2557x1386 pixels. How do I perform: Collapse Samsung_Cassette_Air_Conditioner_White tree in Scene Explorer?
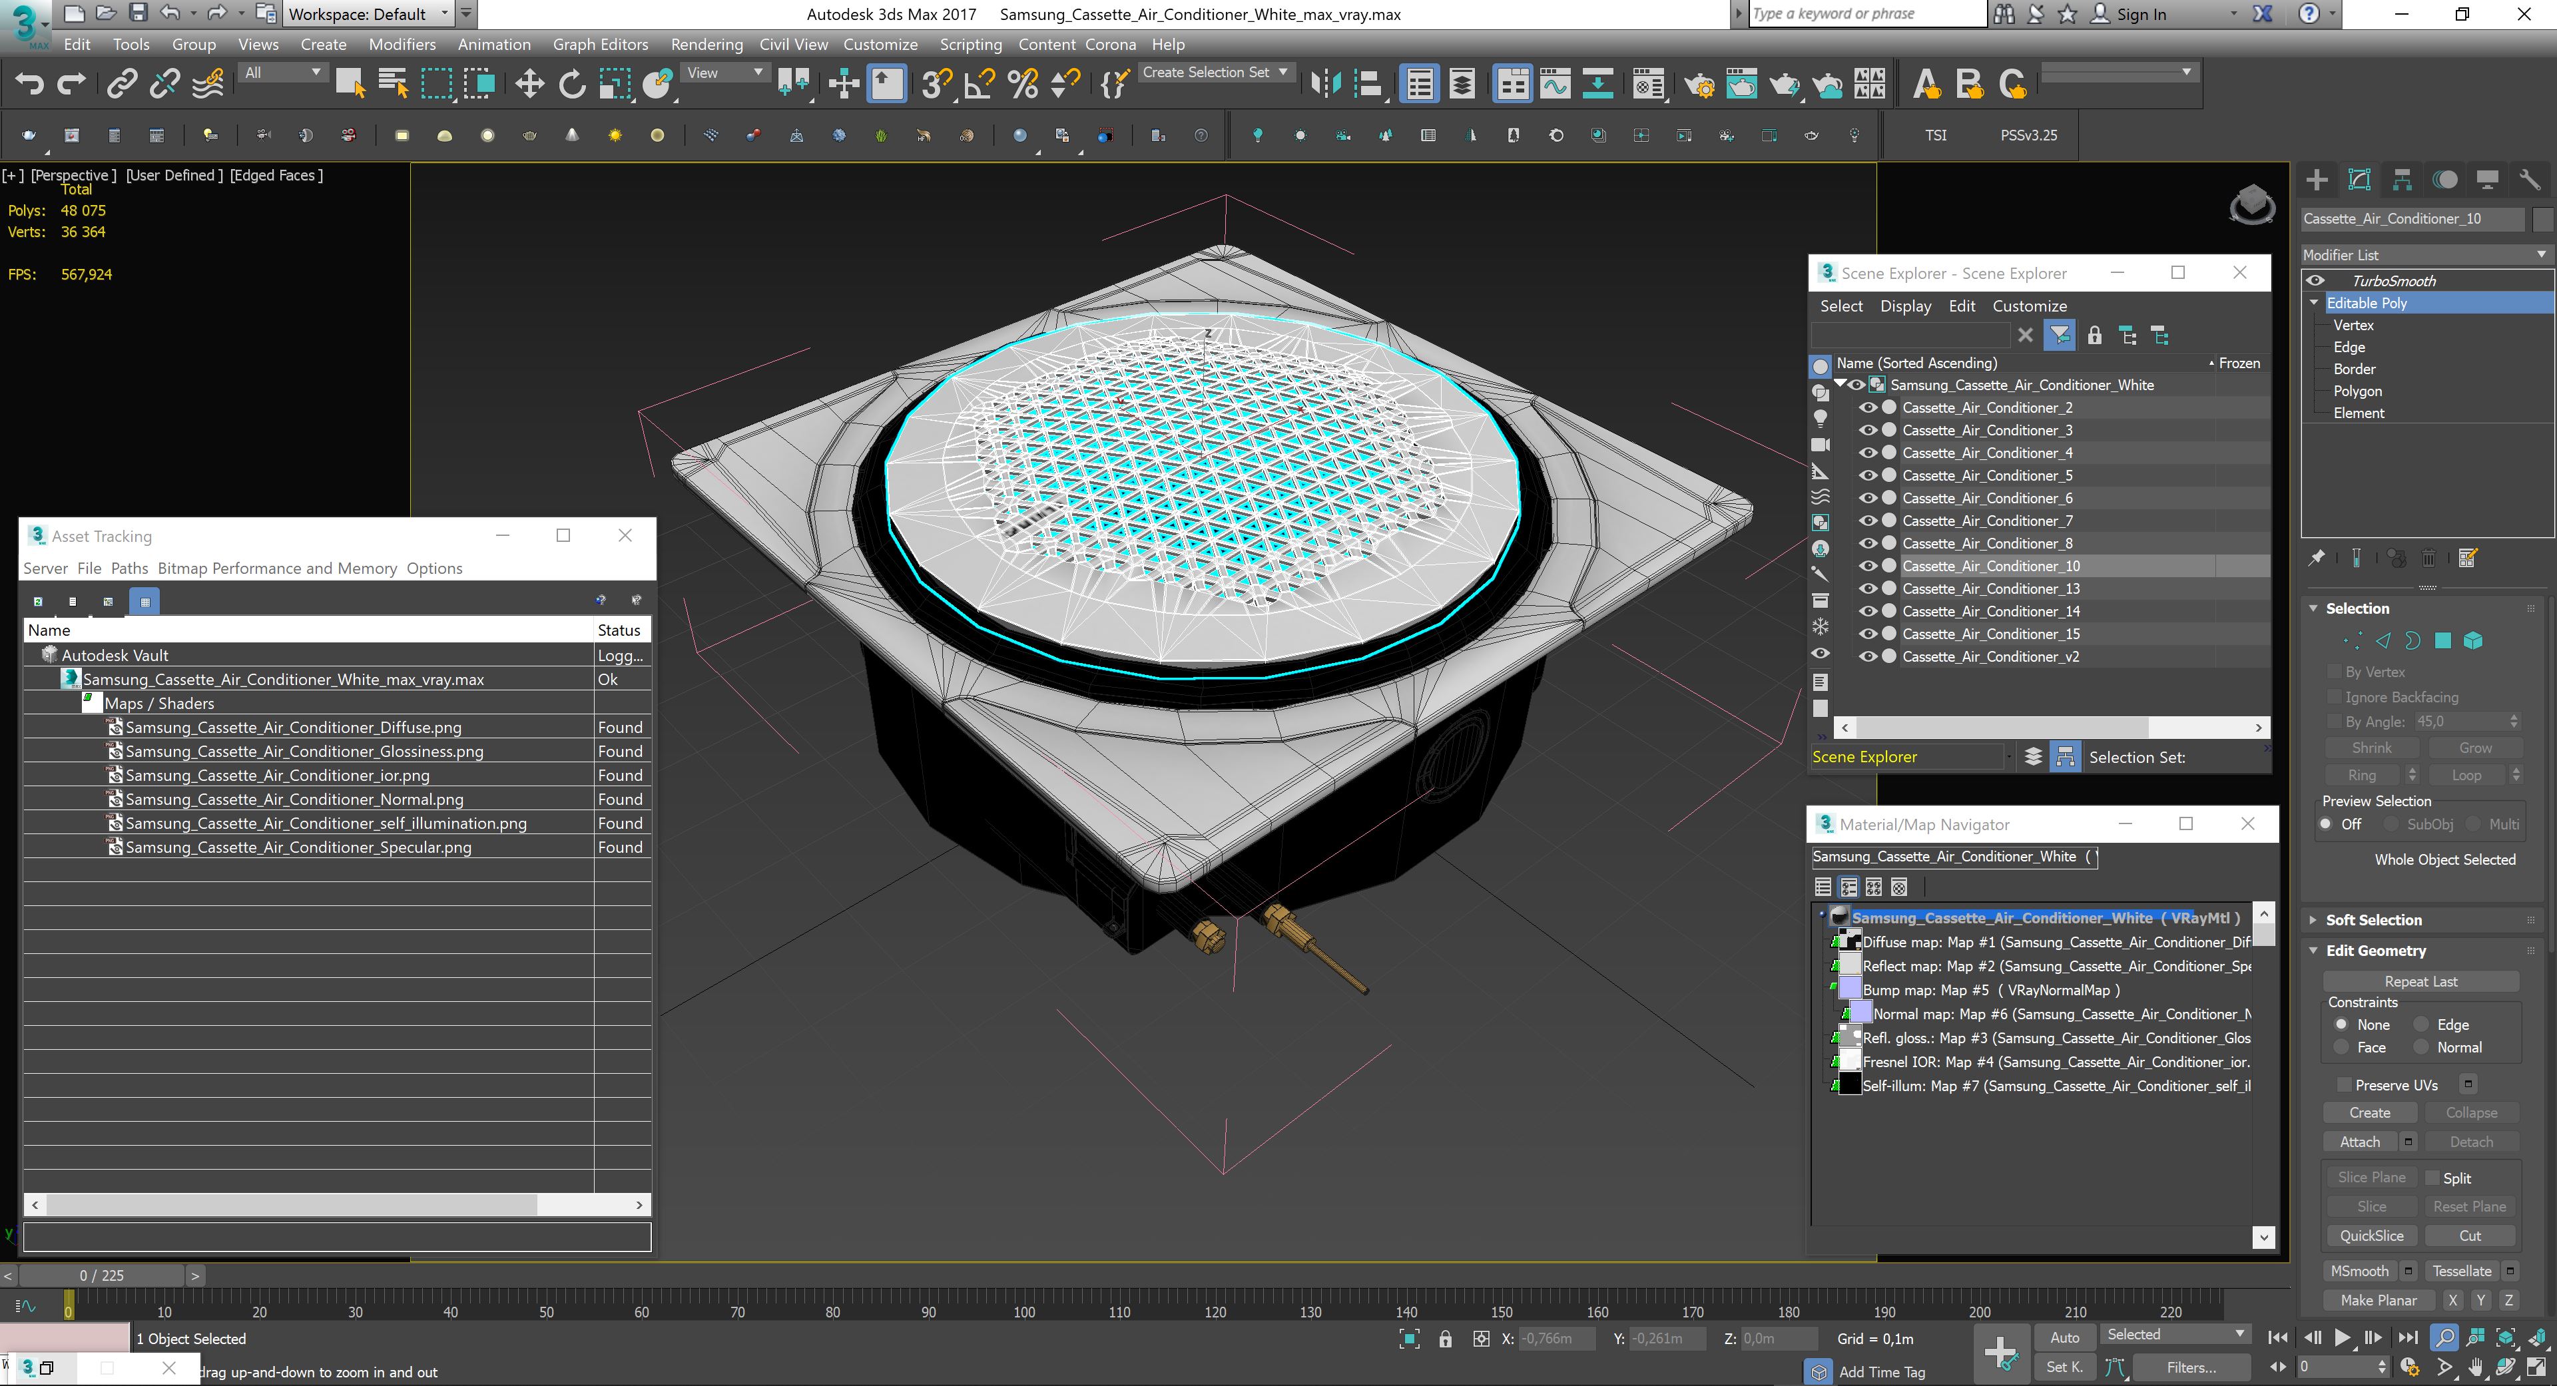click(1841, 384)
